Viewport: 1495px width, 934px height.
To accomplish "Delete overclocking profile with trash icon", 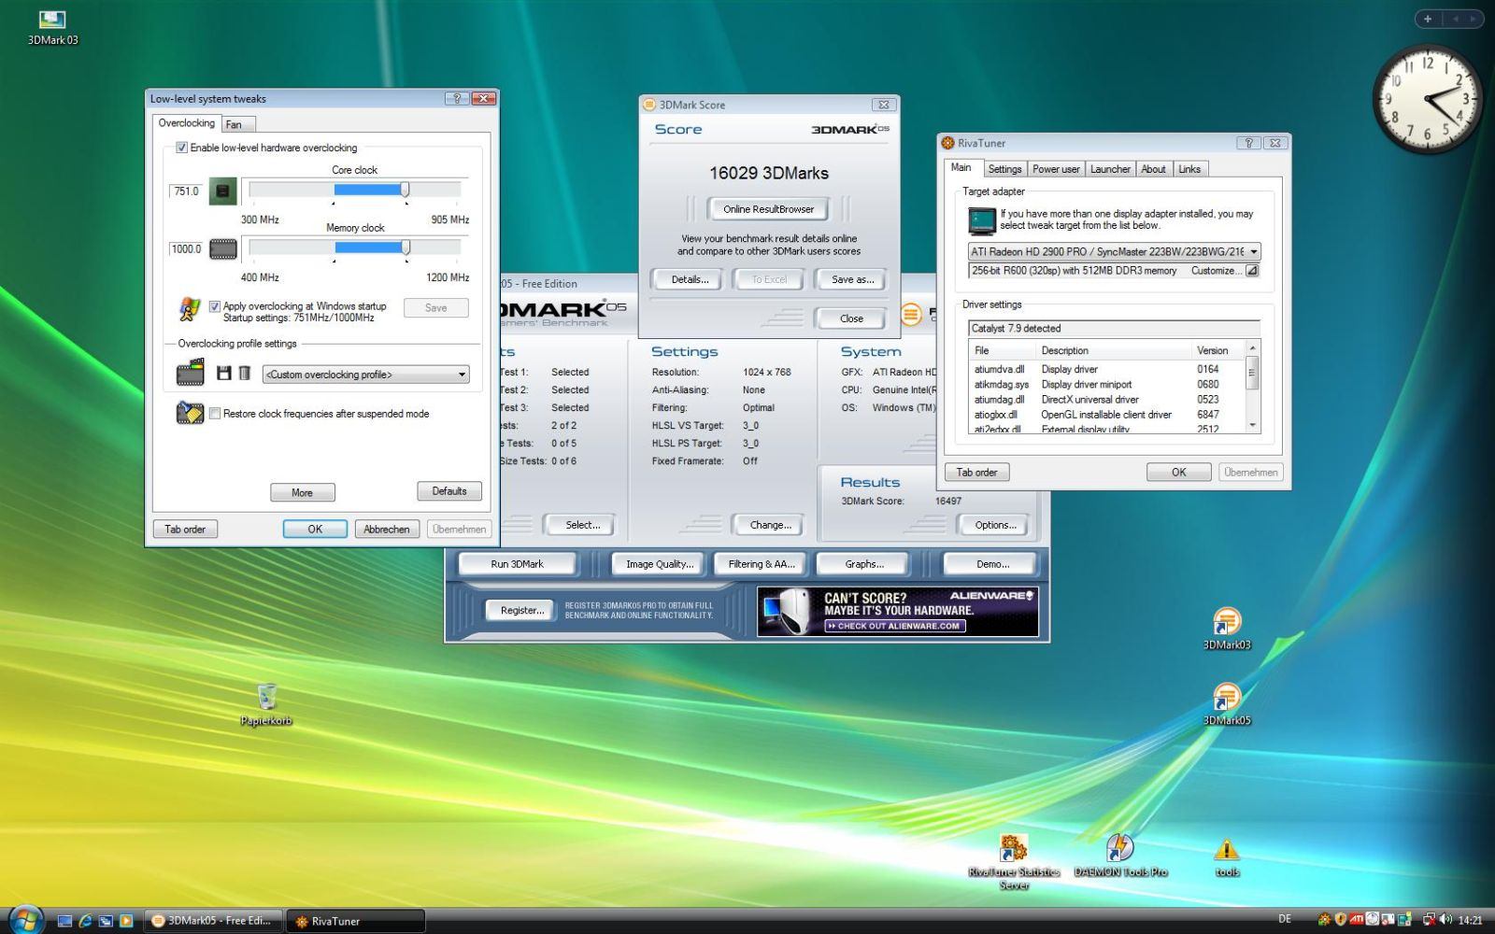I will [x=245, y=374].
